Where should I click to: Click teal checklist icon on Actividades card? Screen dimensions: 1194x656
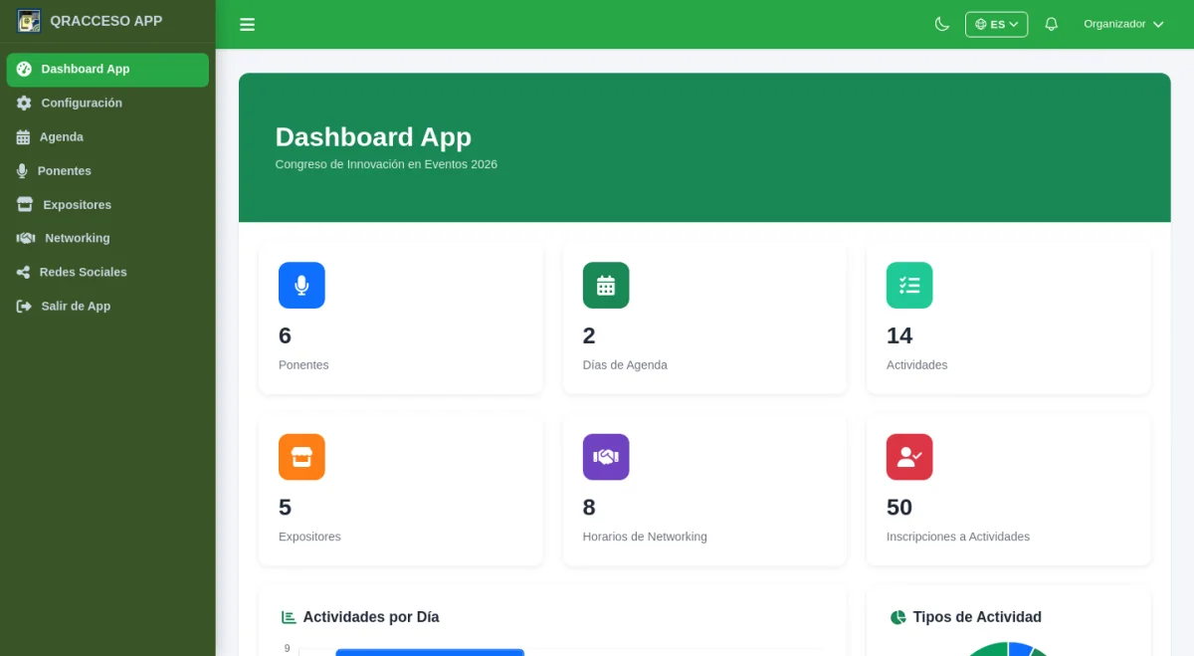point(909,286)
